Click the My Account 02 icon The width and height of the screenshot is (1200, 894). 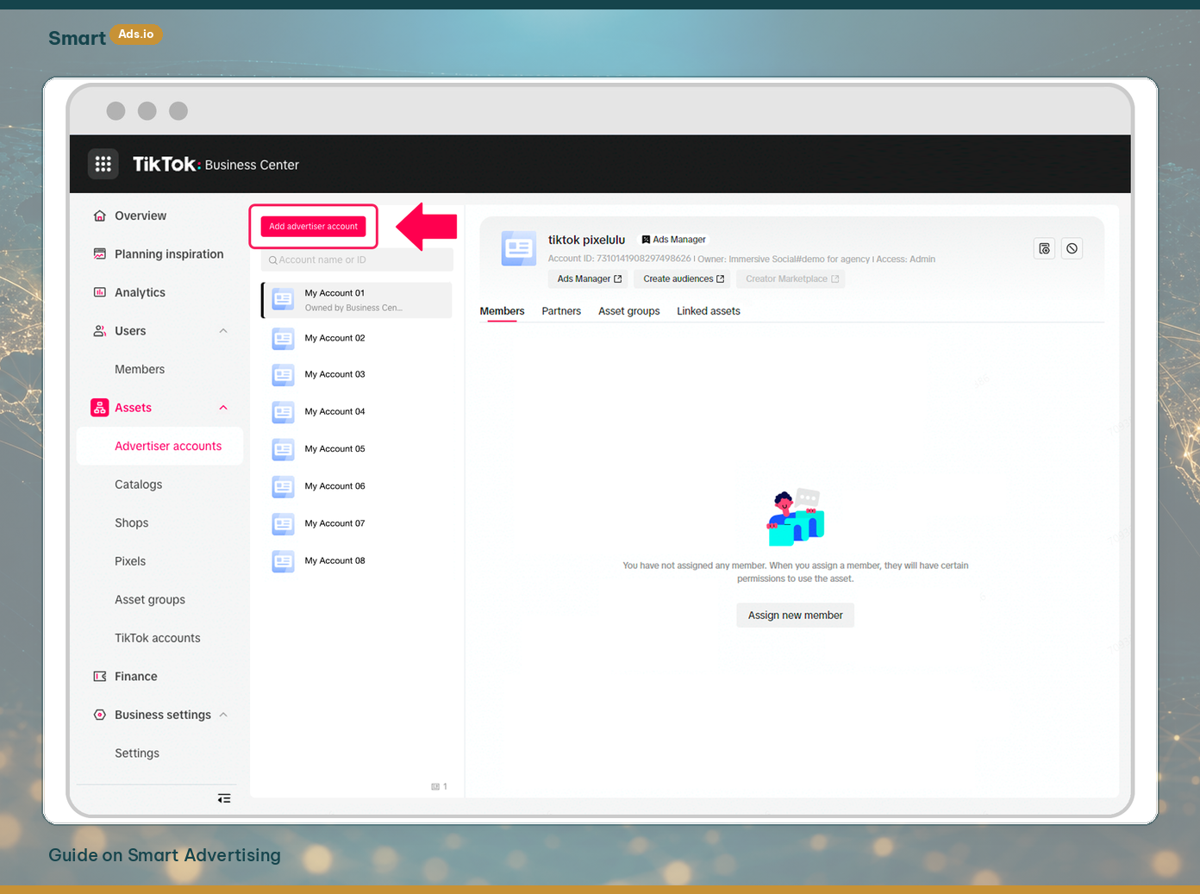pos(284,338)
